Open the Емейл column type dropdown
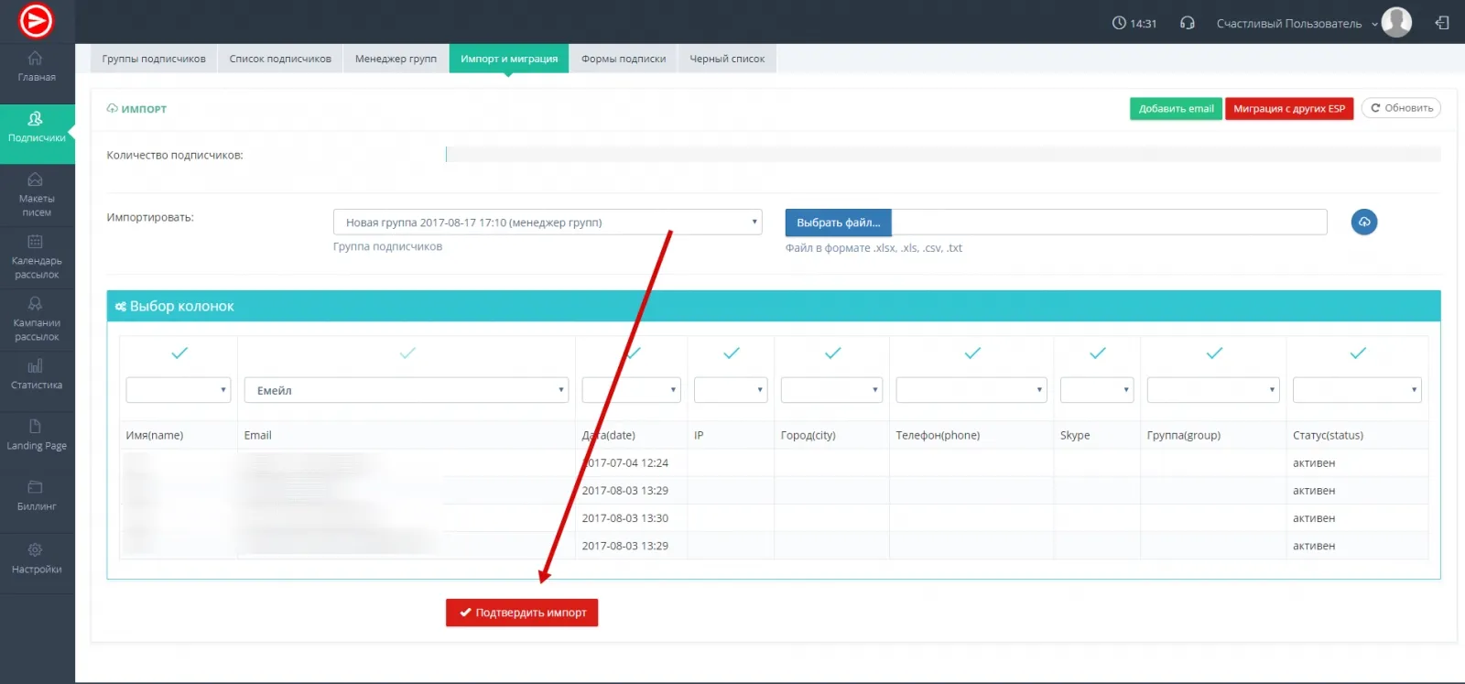The height and width of the screenshot is (684, 1465). pos(407,390)
